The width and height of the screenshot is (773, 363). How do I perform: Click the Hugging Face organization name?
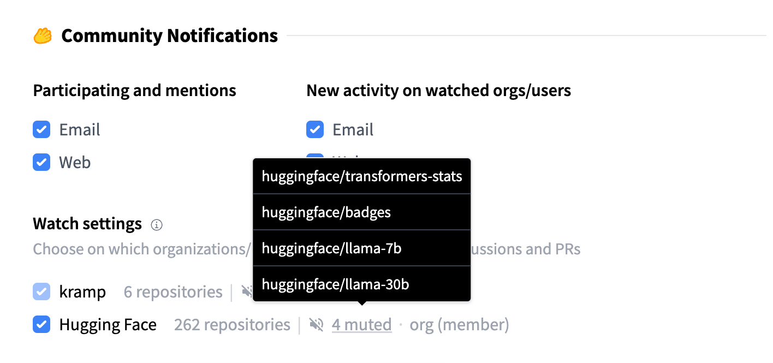pos(108,325)
